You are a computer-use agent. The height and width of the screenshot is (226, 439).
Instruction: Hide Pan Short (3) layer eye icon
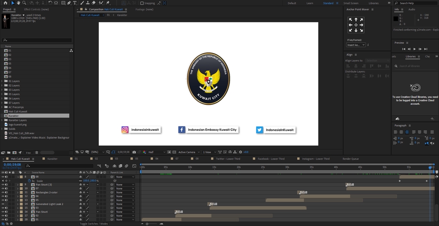point(3,185)
